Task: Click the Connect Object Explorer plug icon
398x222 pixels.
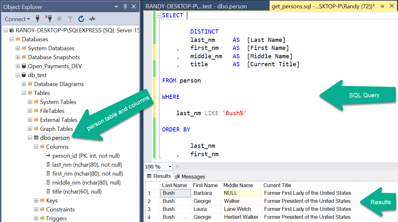Action: (38, 19)
